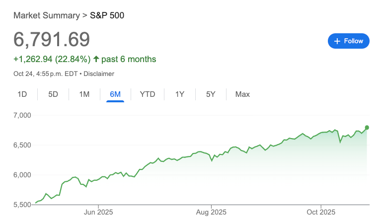Click the green up-arrow icon
The image size is (382, 223).
pyautogui.click(x=96, y=60)
